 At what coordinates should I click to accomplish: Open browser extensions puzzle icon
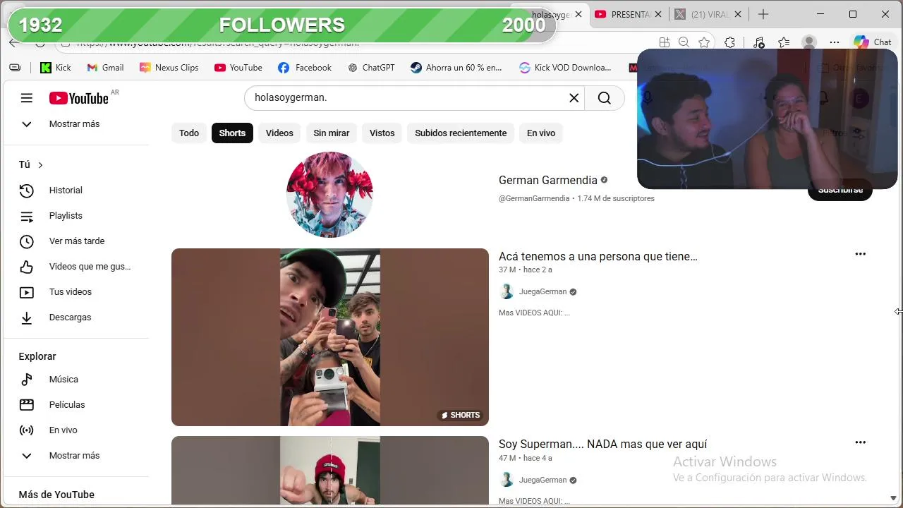[729, 42]
